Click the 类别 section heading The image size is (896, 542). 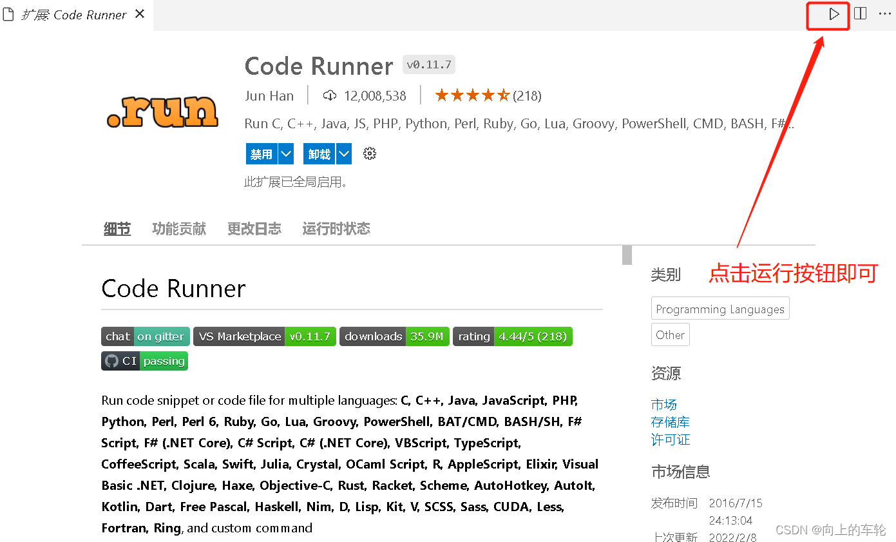pos(666,275)
